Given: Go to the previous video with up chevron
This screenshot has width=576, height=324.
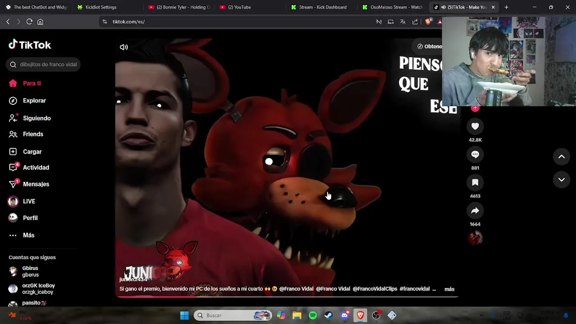Looking at the screenshot, I should 562,157.
